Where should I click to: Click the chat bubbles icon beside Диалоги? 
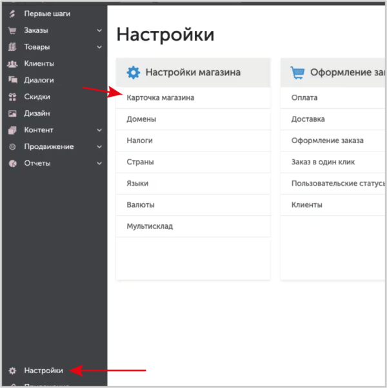coord(13,80)
